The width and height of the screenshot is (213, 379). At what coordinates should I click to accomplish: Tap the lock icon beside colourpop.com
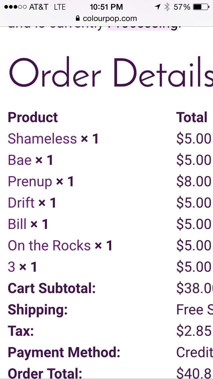(x=78, y=18)
